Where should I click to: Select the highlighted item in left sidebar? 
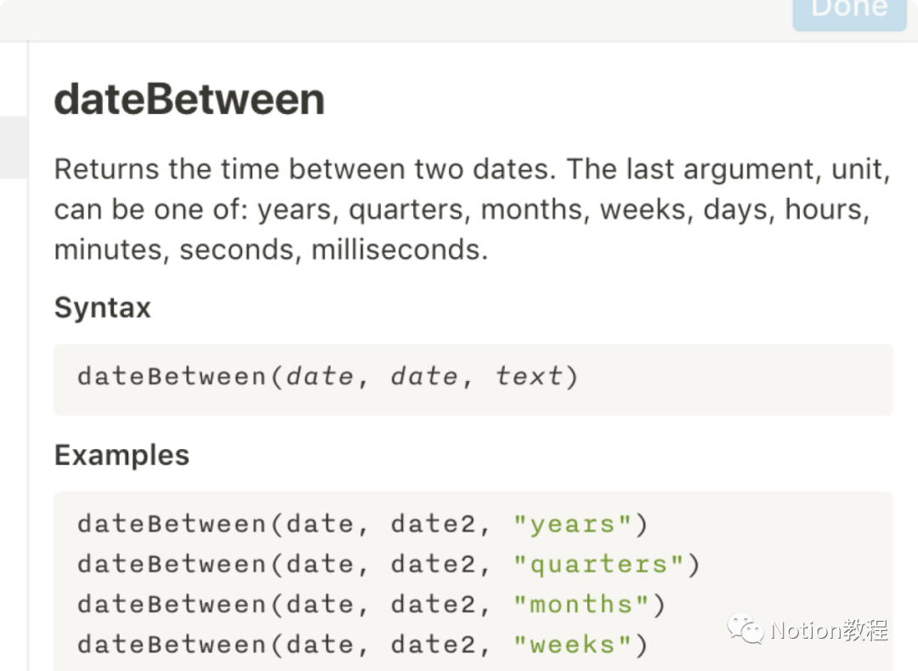13,148
